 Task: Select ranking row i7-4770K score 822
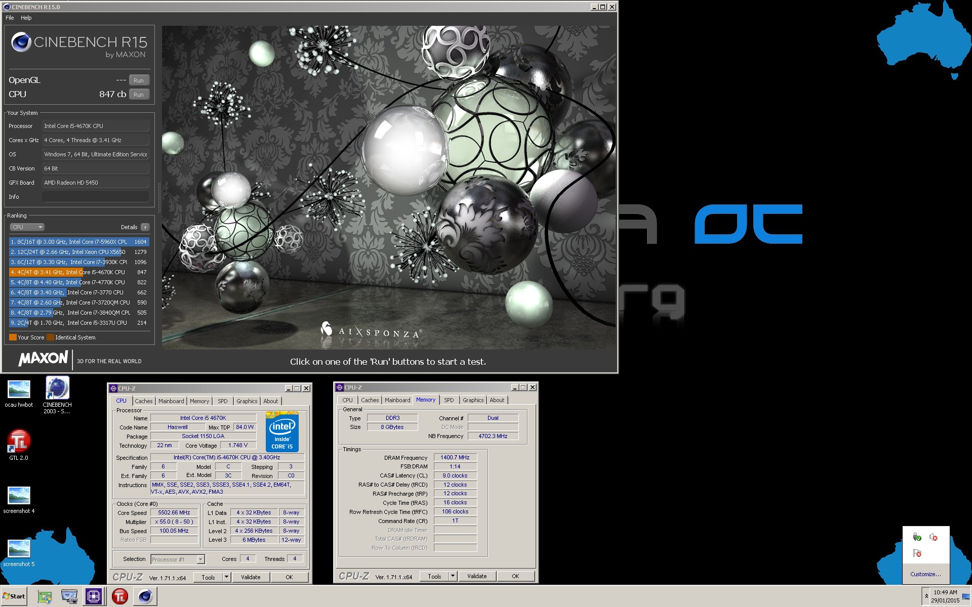79,282
